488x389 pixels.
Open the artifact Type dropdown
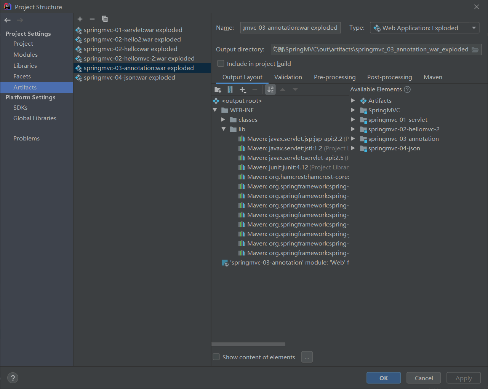[474, 27]
